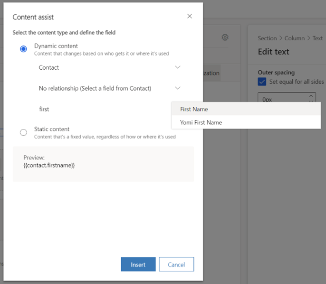The image size is (326, 284).
Task: Increase outer spacing with up arrow
Action: (311, 96)
